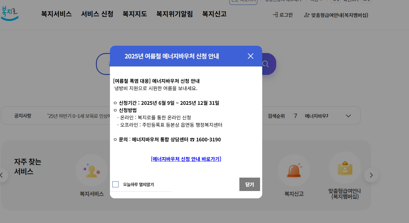Open the 복지신고 menu
Image resolution: width=409 pixels, height=223 pixels.
click(x=214, y=14)
